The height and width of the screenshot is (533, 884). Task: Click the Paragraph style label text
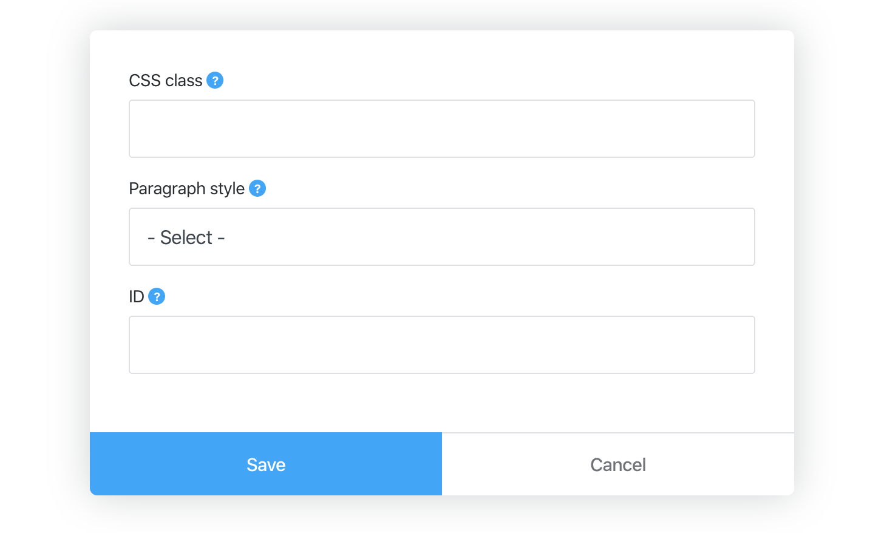pos(186,188)
